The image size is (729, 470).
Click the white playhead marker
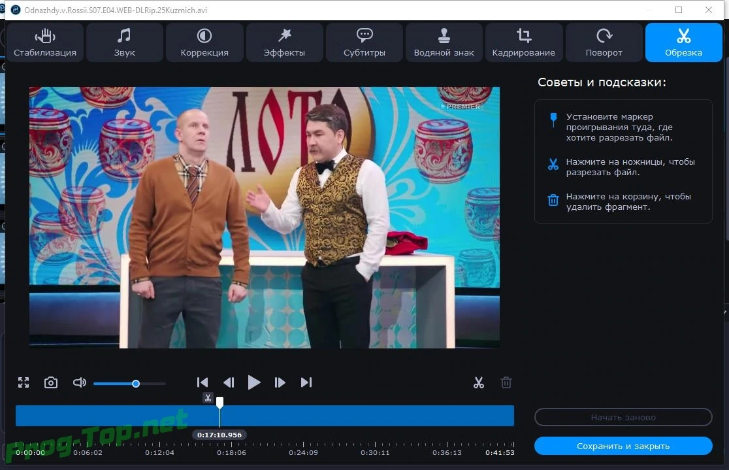pos(220,401)
